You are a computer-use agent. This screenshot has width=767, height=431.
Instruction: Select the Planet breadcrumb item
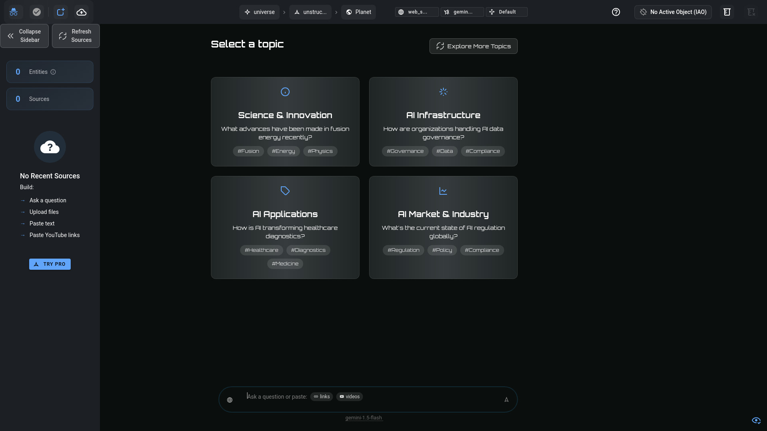(358, 12)
